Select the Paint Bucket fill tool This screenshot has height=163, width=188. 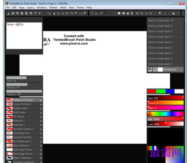click(x=128, y=13)
